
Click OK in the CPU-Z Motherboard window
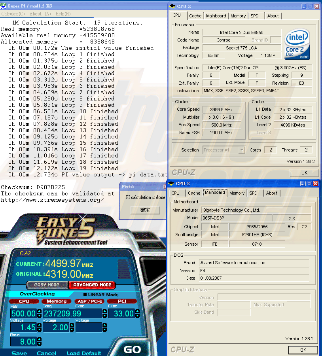[303, 350]
